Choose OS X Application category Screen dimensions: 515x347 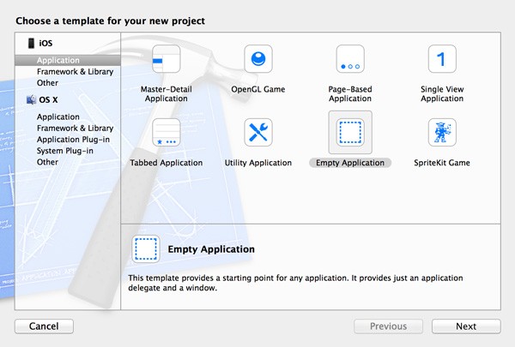click(58, 117)
